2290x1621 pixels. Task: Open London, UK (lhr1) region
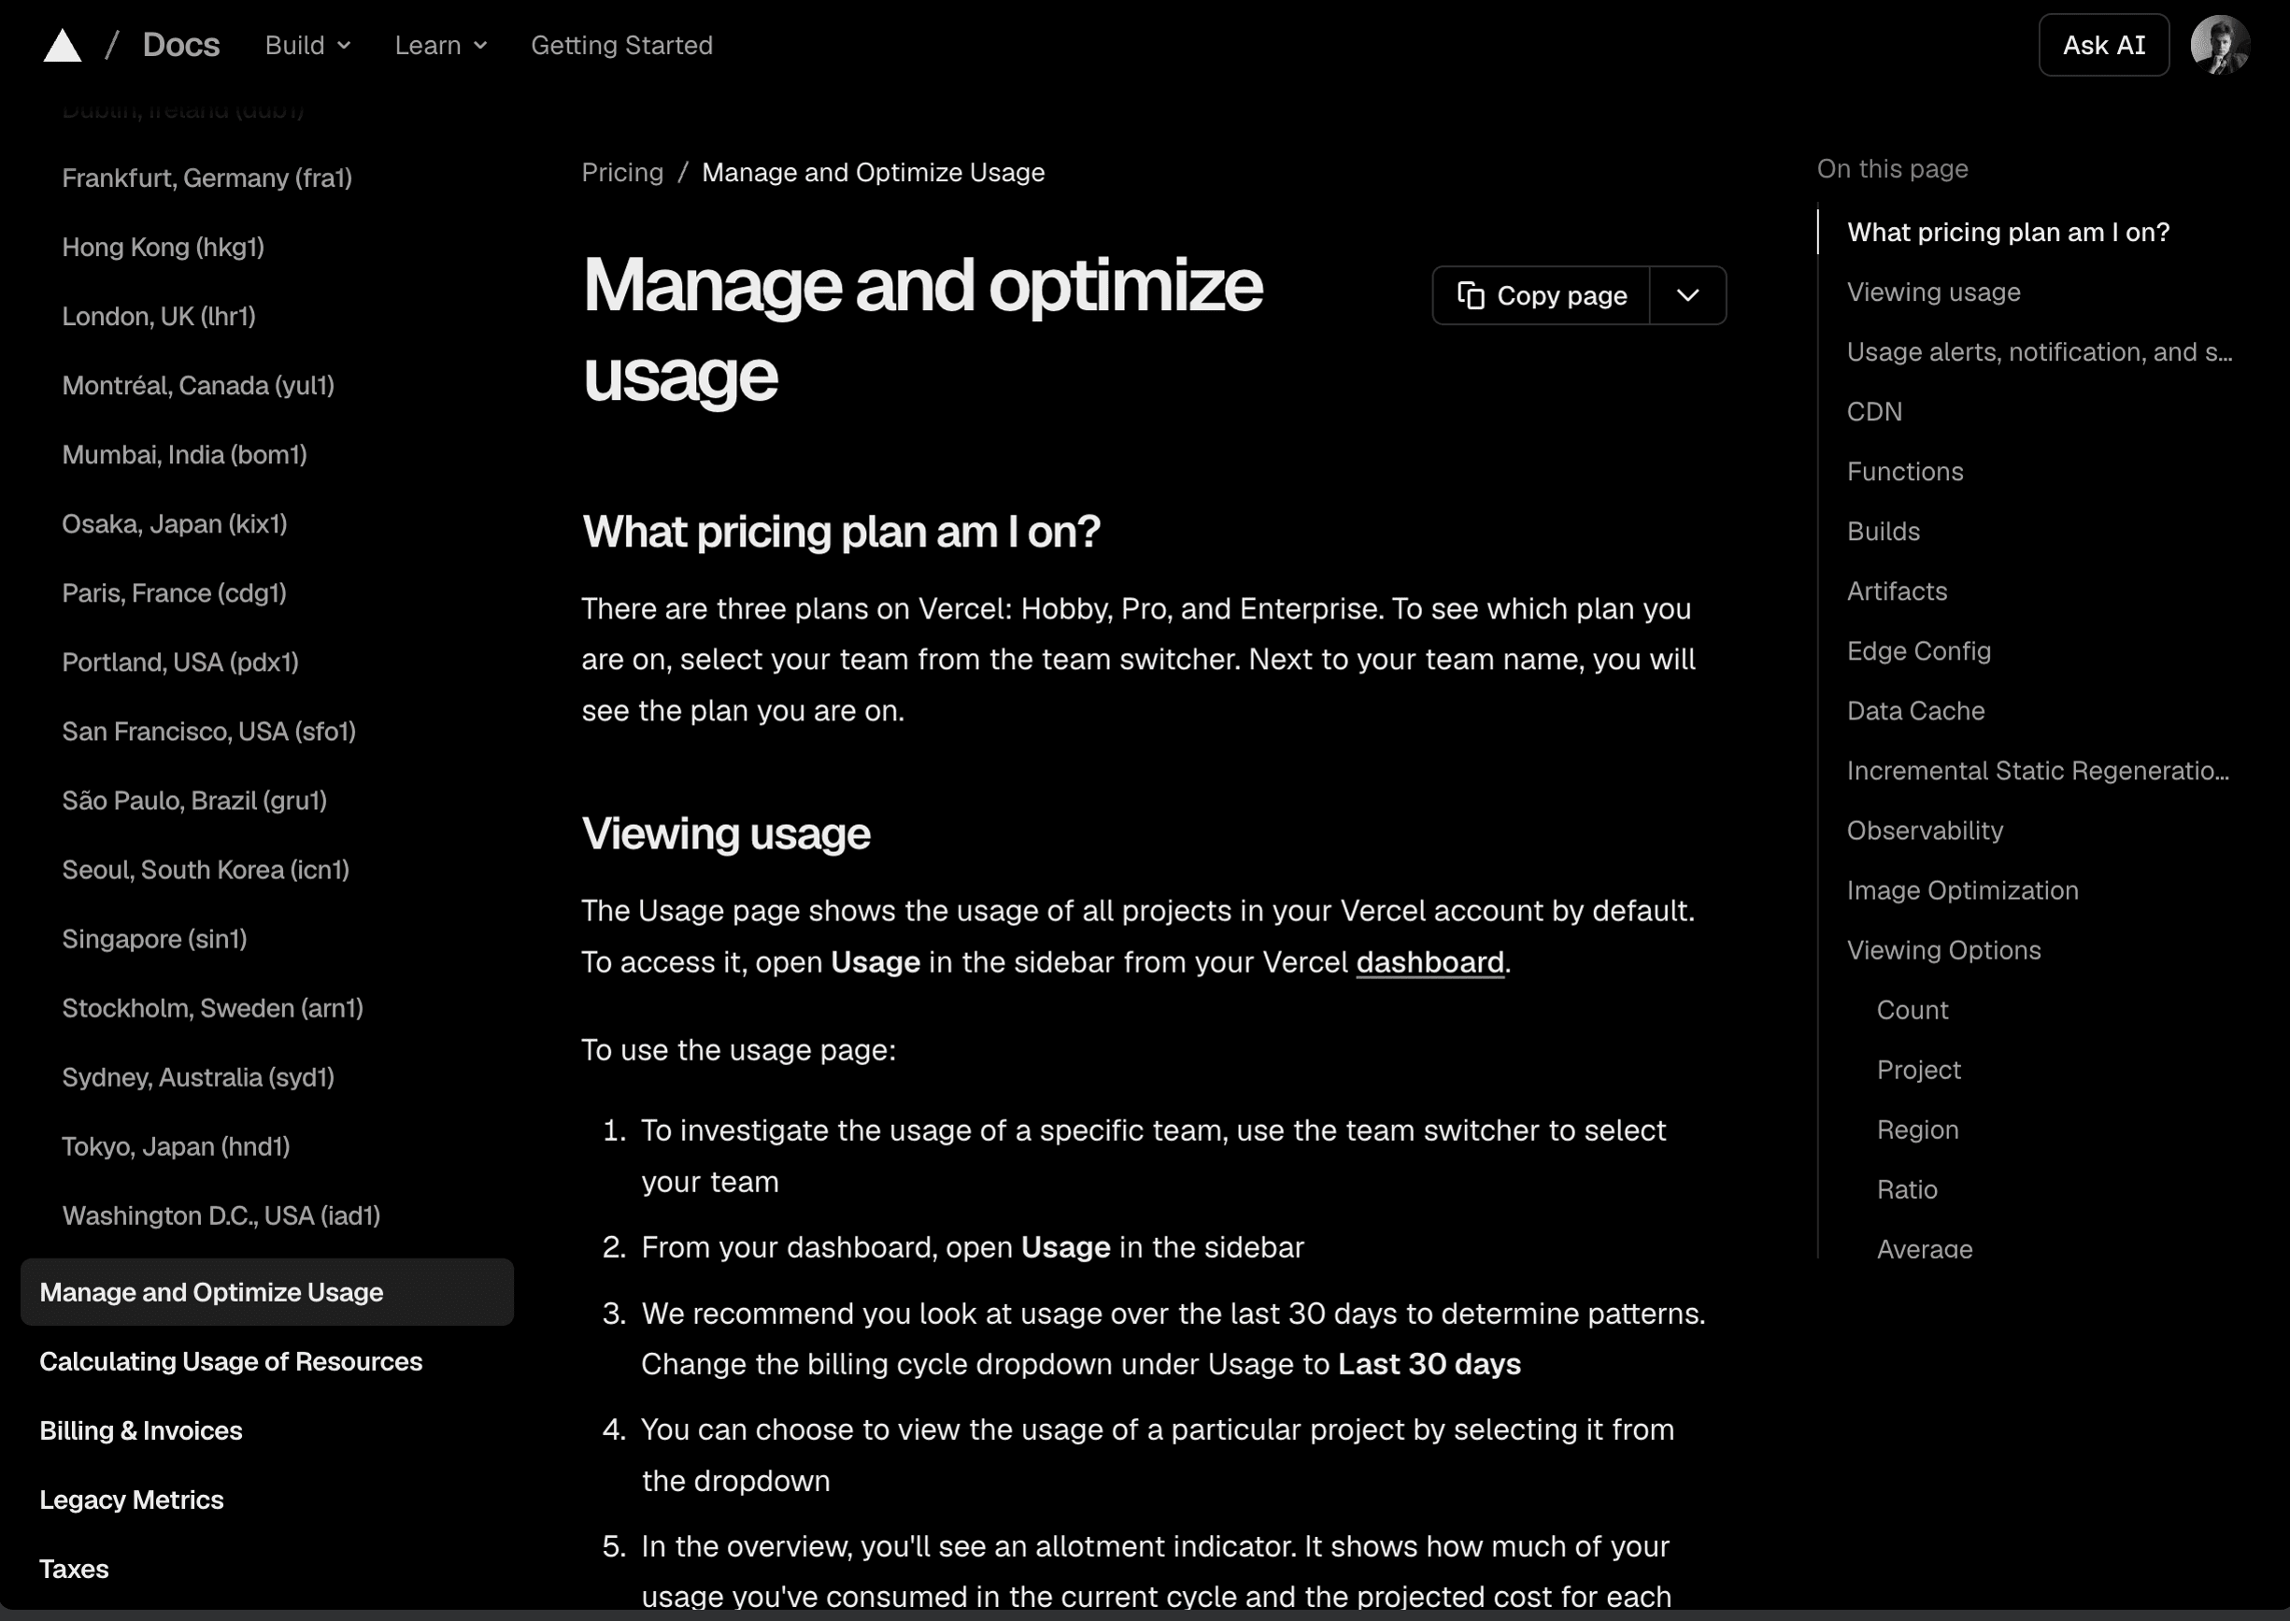(159, 316)
